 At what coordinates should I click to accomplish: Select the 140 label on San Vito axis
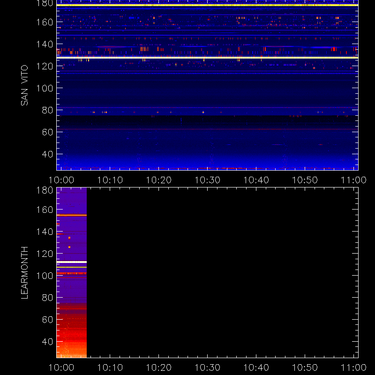point(45,44)
